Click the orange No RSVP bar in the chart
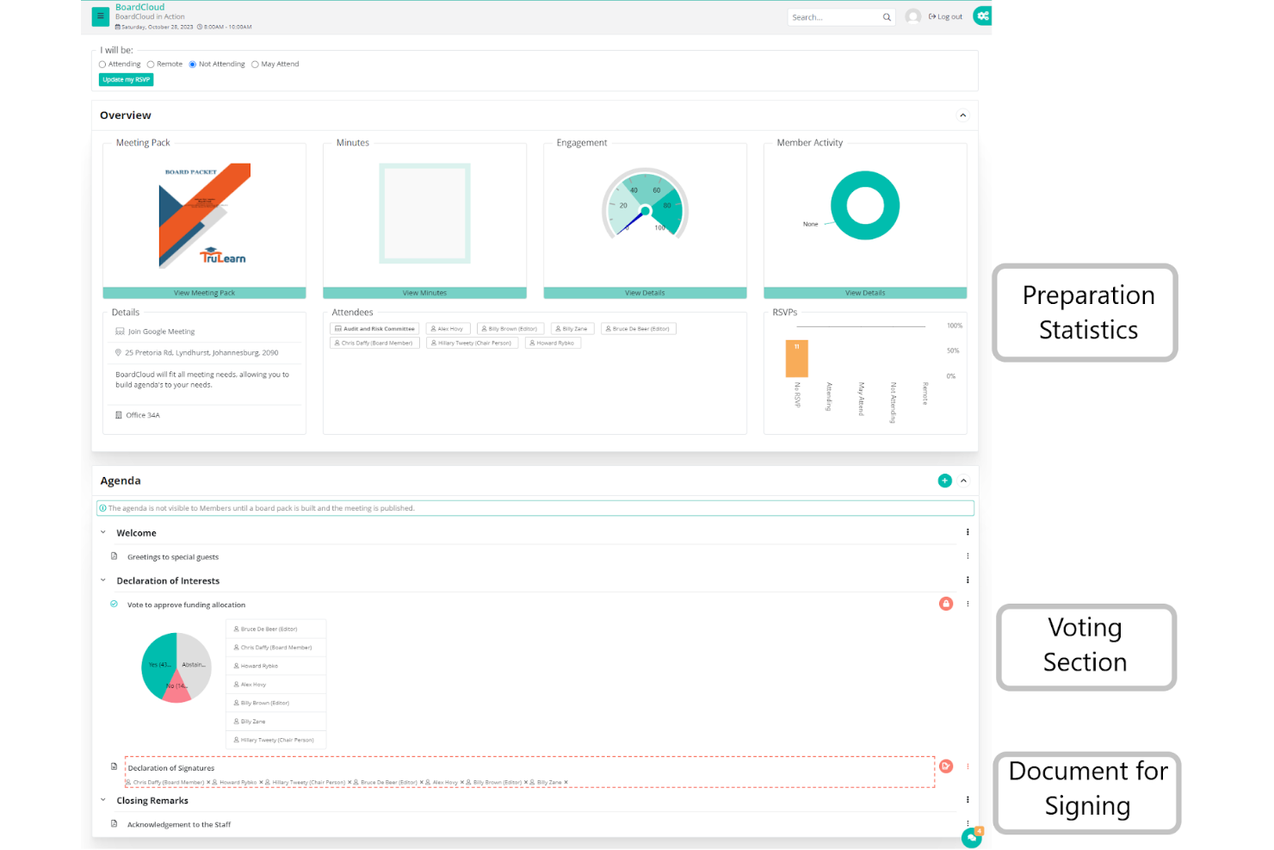The image size is (1274, 850). (x=796, y=357)
